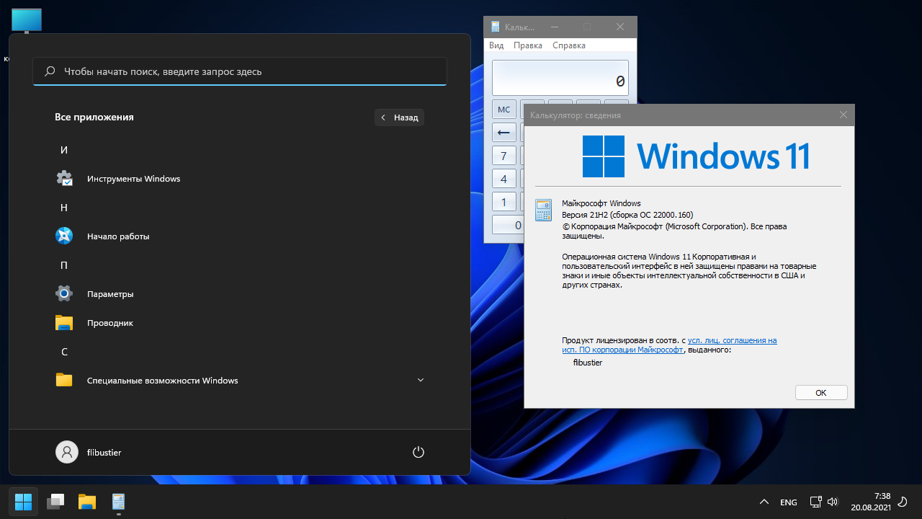This screenshot has width=922, height=519.
Task: Open Проводник folder icon in app list
Action: (x=65, y=323)
